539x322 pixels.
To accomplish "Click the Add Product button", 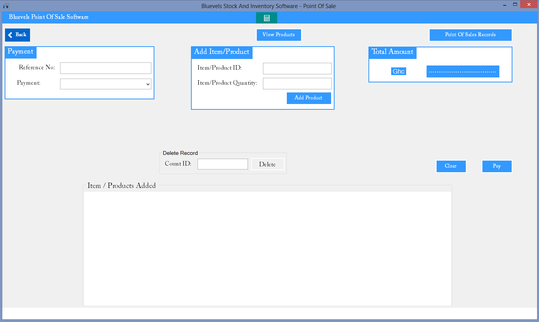I will 309,98.
